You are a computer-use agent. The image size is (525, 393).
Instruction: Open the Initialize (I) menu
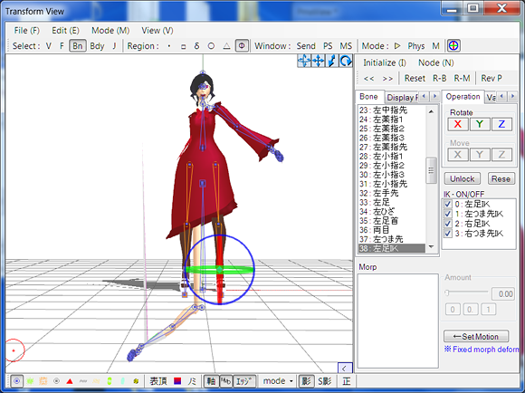point(385,62)
